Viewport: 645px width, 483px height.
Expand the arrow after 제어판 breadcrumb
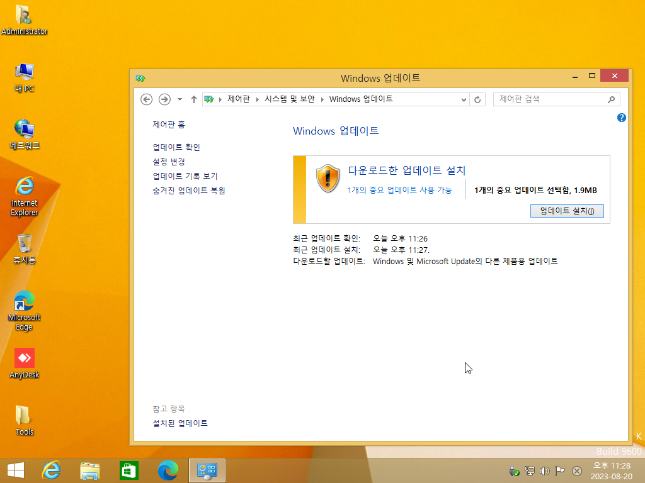tap(258, 99)
